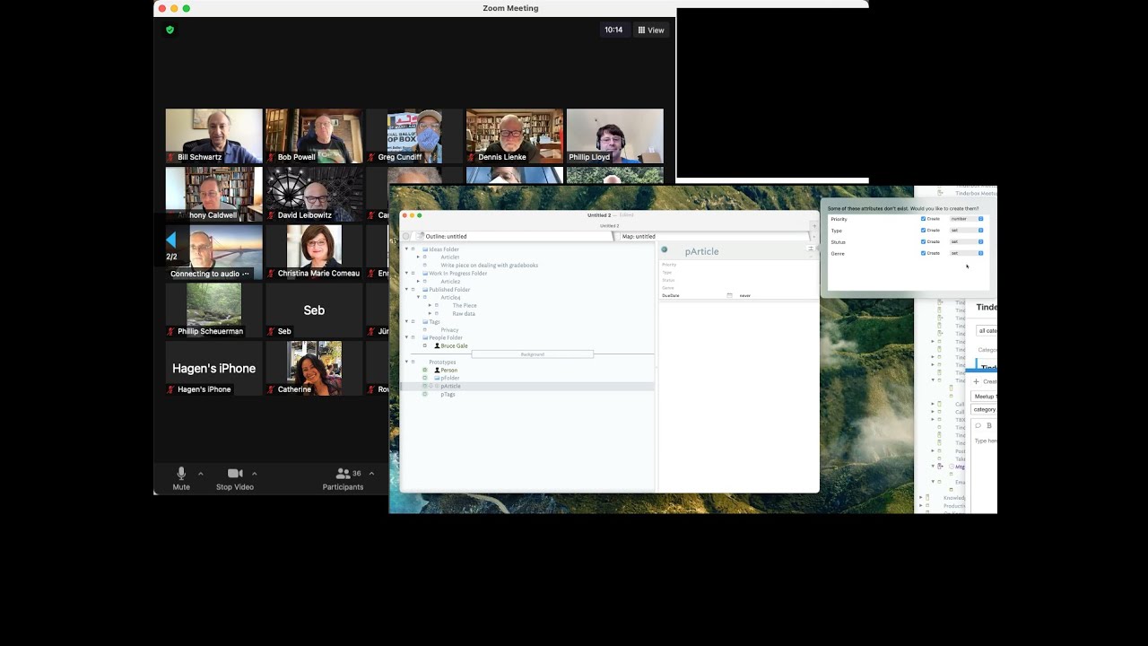1148x646 pixels.
Task: Click the Published Folder folder icon
Action: [425, 290]
